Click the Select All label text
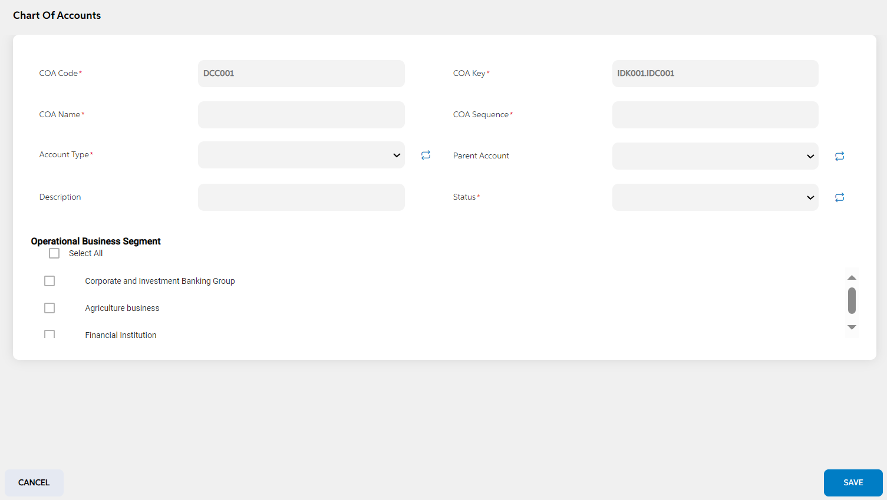Screen dimensions: 887x500 pos(85,253)
